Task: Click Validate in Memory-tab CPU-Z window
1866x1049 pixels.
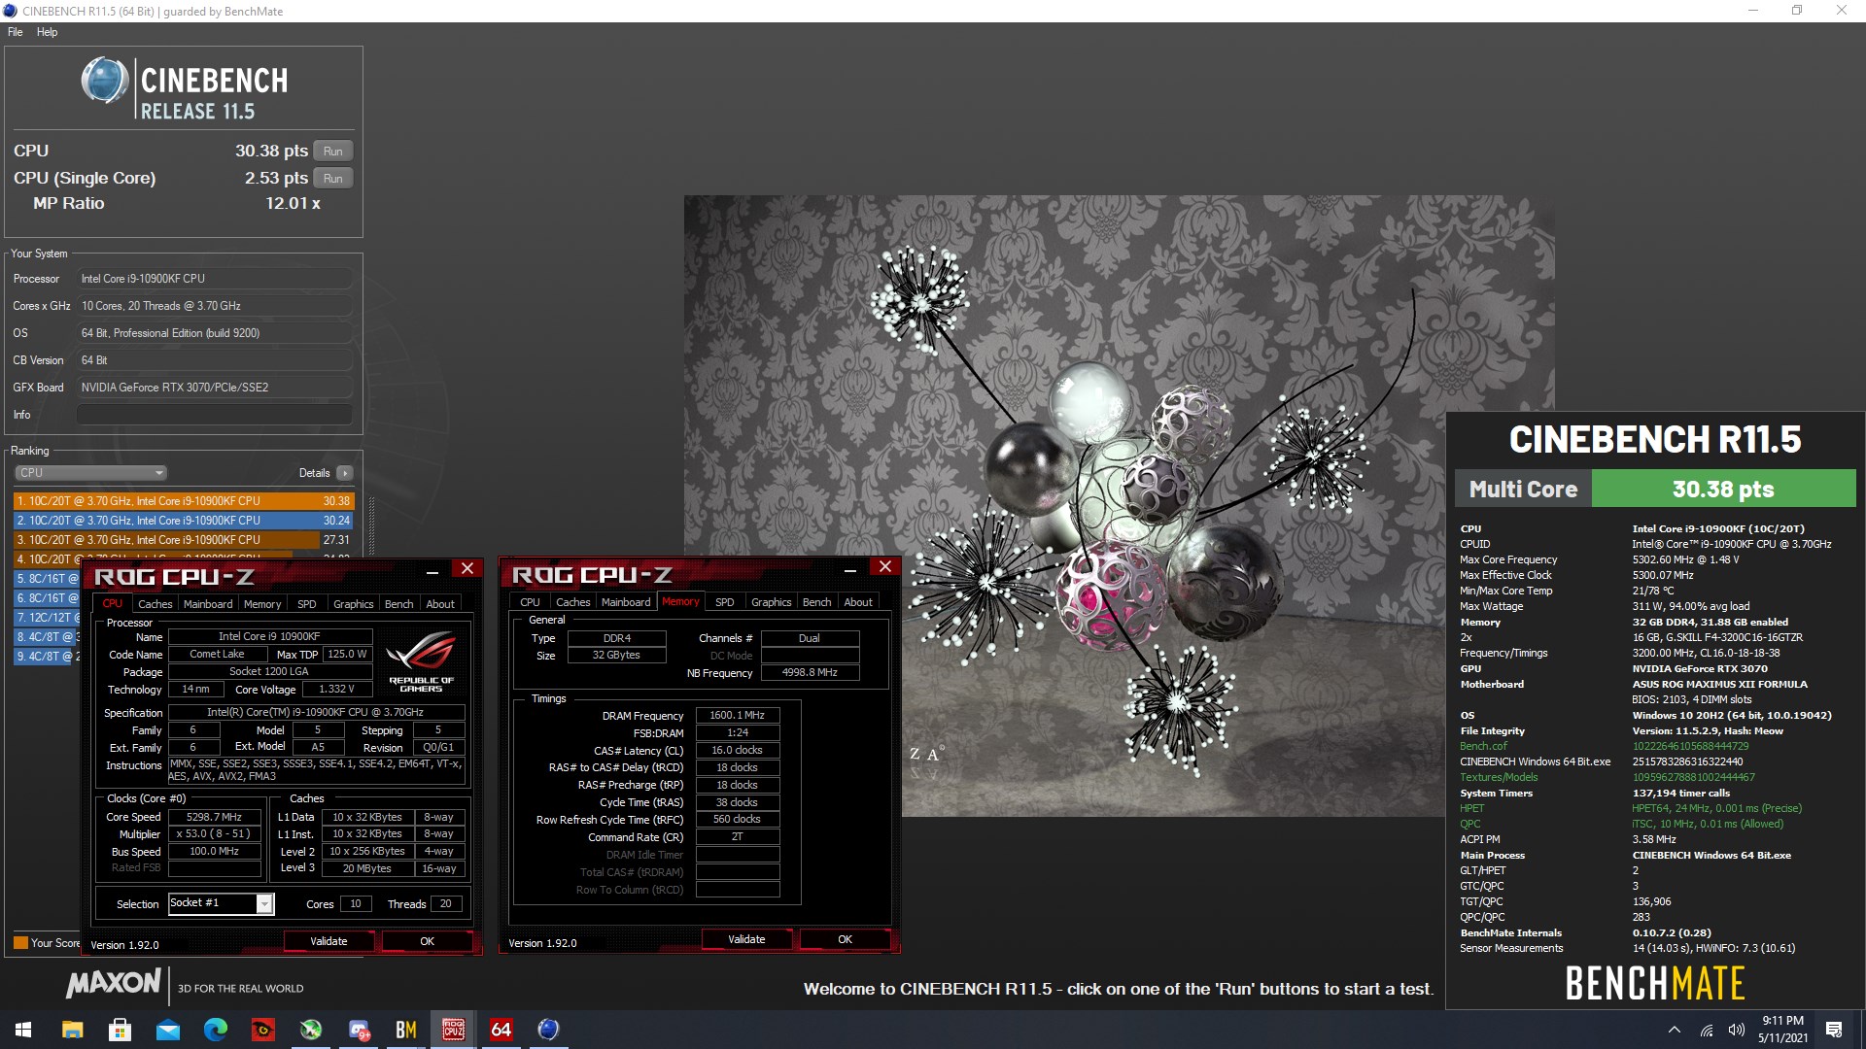Action: pyautogui.click(x=746, y=939)
